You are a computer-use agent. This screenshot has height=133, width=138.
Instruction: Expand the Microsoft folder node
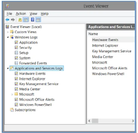tap(12, 95)
